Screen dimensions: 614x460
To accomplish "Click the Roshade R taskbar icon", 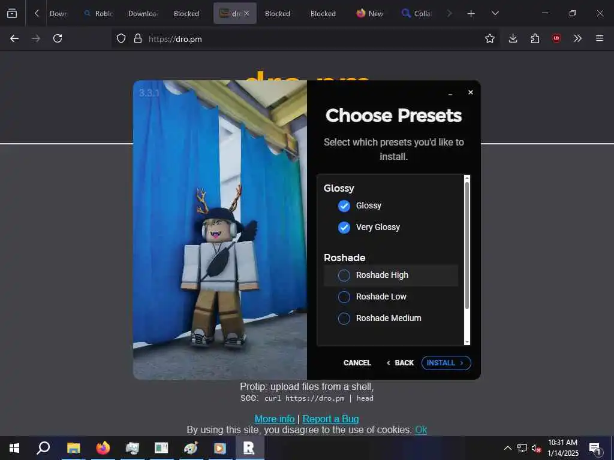I will [x=249, y=448].
